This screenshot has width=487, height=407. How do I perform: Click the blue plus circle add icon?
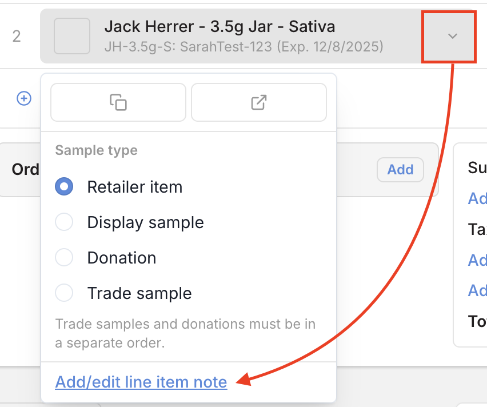(23, 98)
